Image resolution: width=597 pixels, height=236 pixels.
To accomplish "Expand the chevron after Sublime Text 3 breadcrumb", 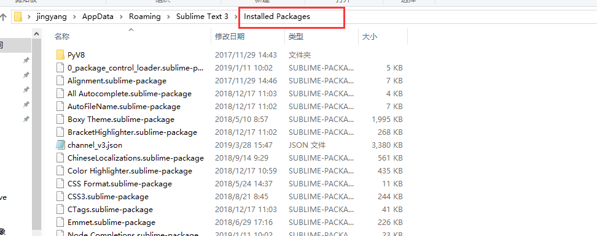I will coord(236,17).
